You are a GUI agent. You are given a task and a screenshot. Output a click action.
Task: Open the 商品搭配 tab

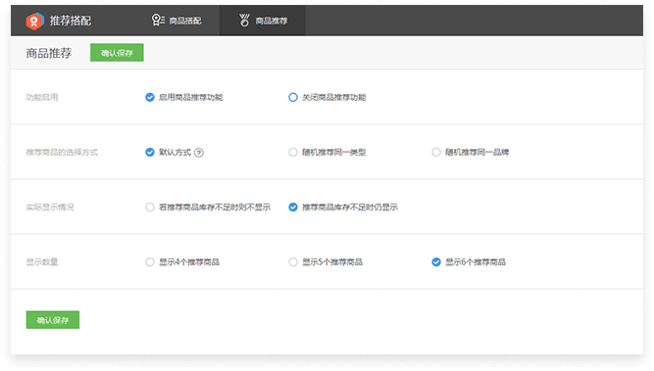(176, 21)
